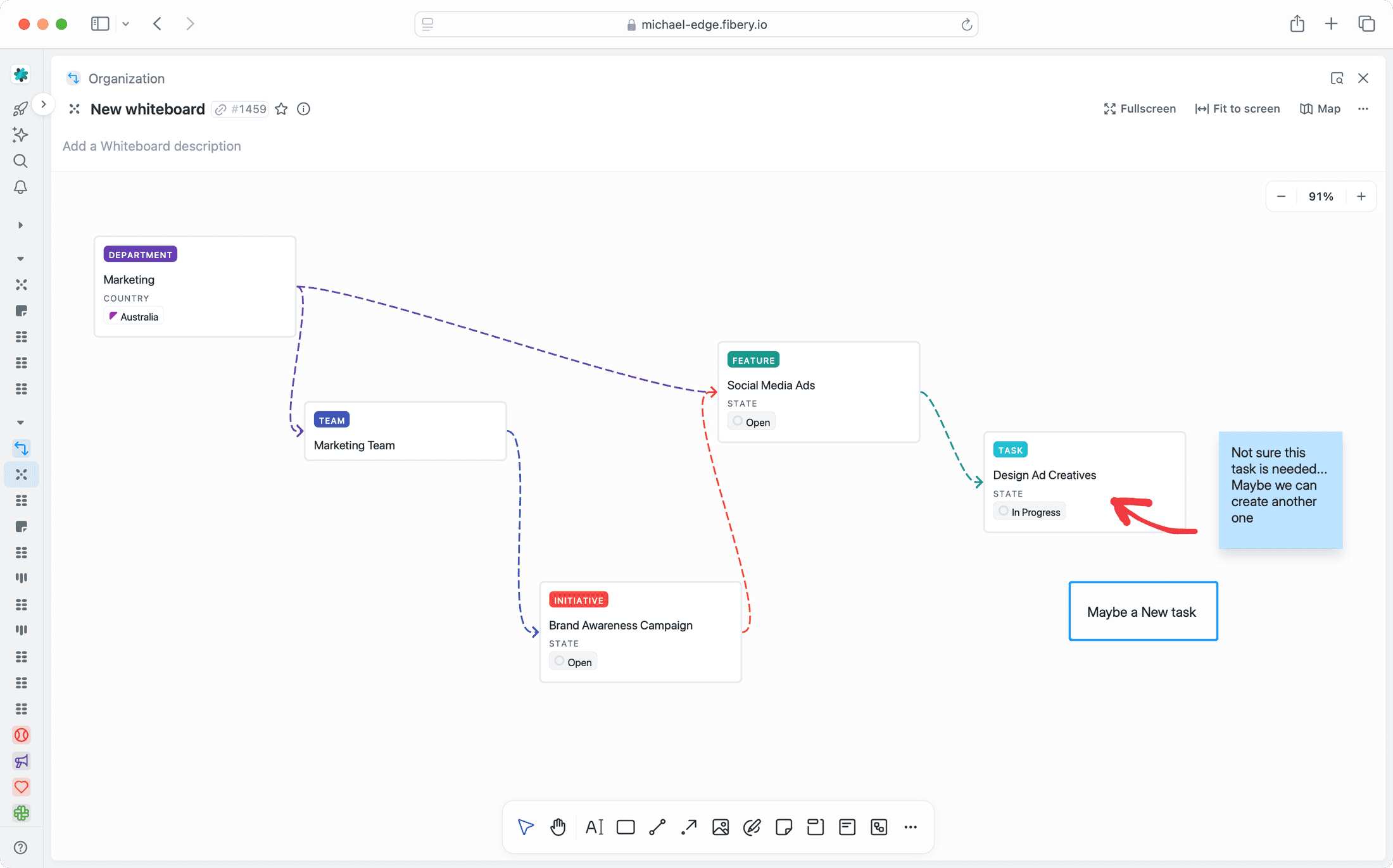Click the Add a Whiteboard description field
The height and width of the screenshot is (868, 1393).
151,146
